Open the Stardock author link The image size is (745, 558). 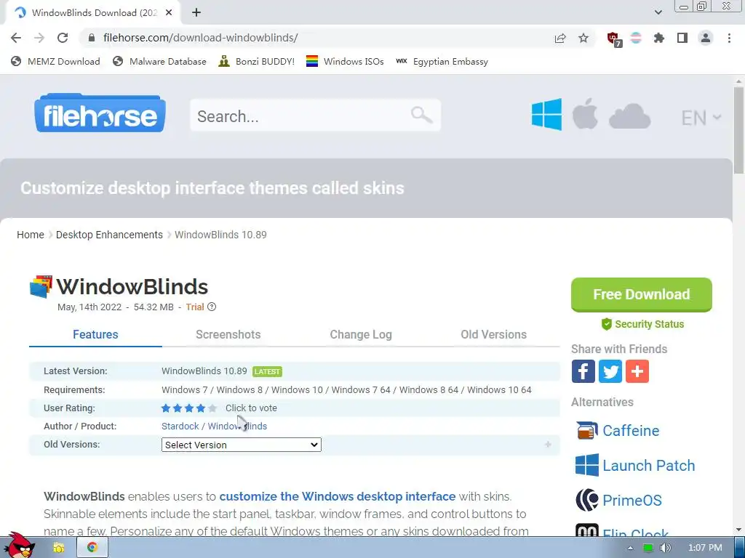(180, 426)
